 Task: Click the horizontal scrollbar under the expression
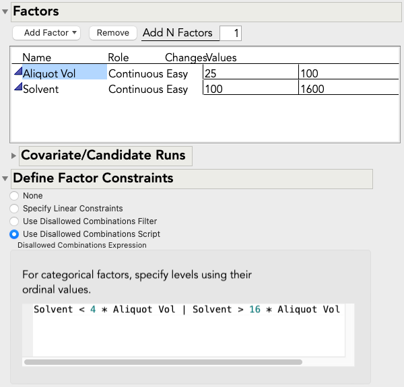(162, 361)
